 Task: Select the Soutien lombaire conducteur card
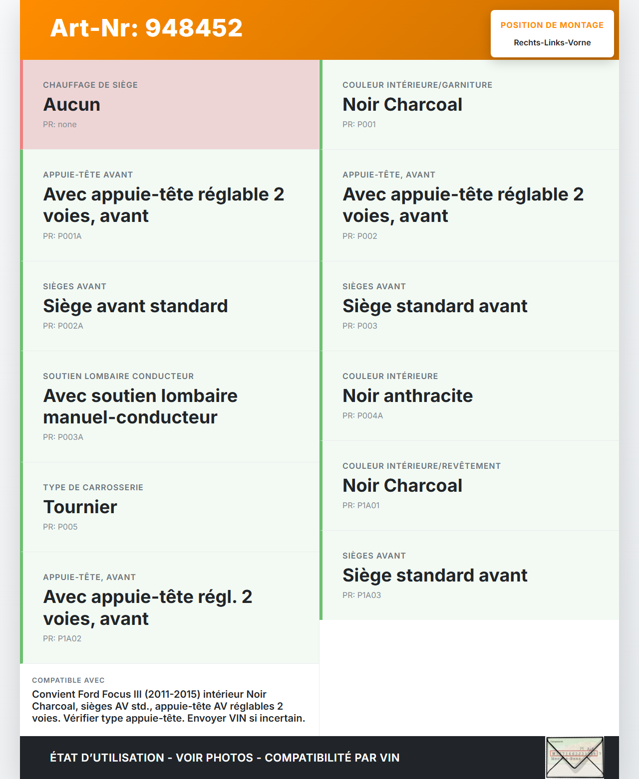point(170,406)
